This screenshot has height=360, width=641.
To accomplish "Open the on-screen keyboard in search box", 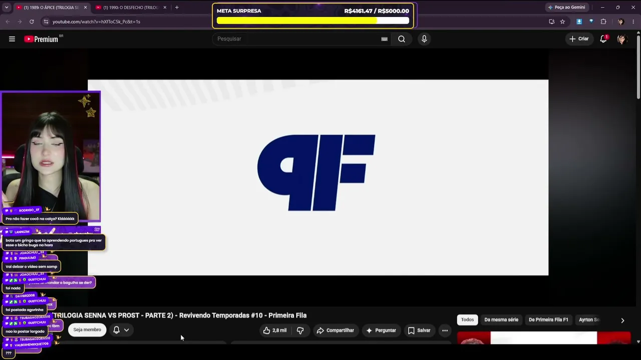I will (384, 39).
